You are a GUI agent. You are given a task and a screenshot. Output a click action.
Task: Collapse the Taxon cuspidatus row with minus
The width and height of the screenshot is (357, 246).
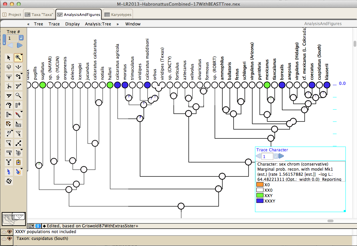click(x=3, y=239)
